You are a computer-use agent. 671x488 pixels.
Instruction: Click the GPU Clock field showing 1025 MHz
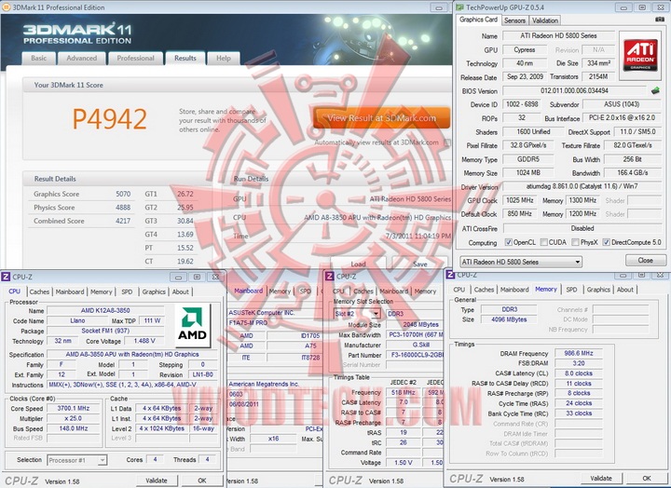[x=519, y=200]
